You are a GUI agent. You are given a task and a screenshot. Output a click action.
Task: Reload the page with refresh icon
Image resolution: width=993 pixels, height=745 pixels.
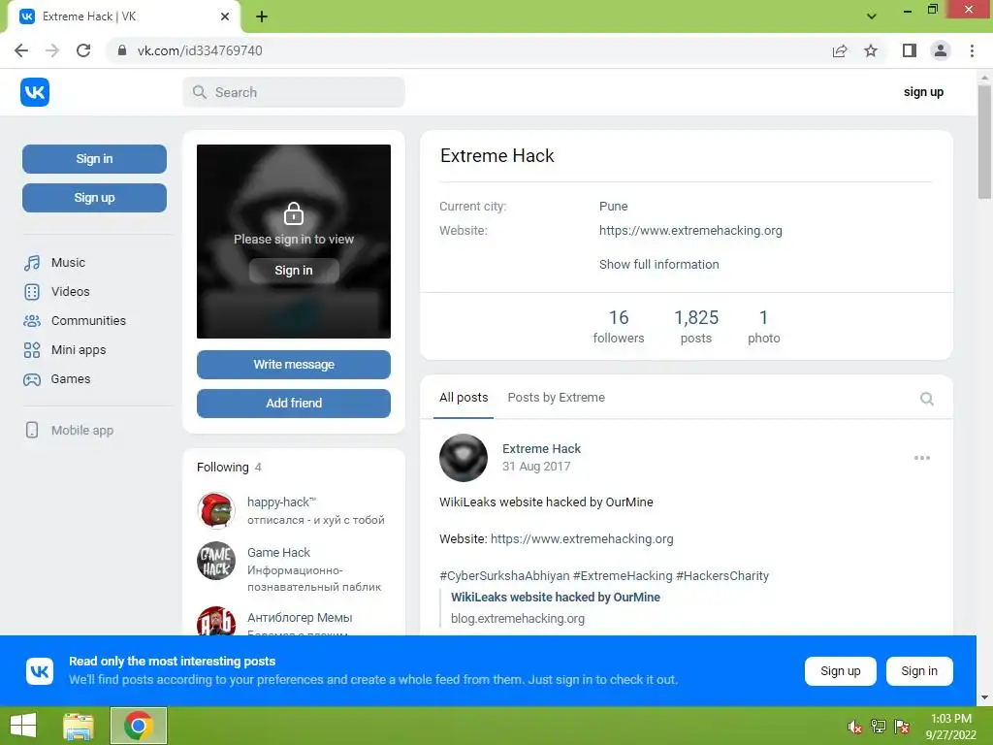tap(83, 50)
